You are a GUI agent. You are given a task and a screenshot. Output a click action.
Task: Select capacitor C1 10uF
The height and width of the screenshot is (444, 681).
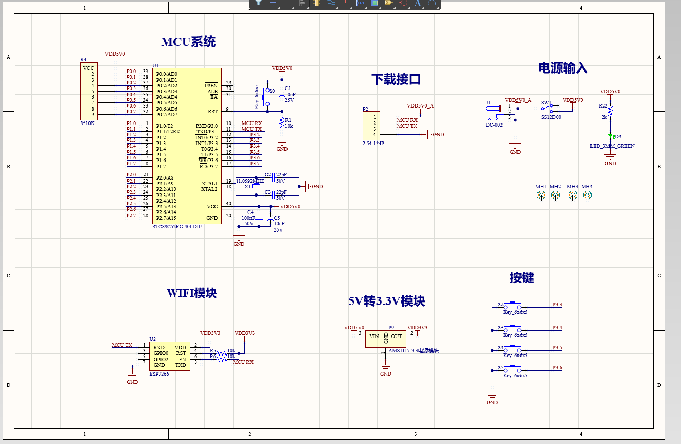click(x=282, y=95)
